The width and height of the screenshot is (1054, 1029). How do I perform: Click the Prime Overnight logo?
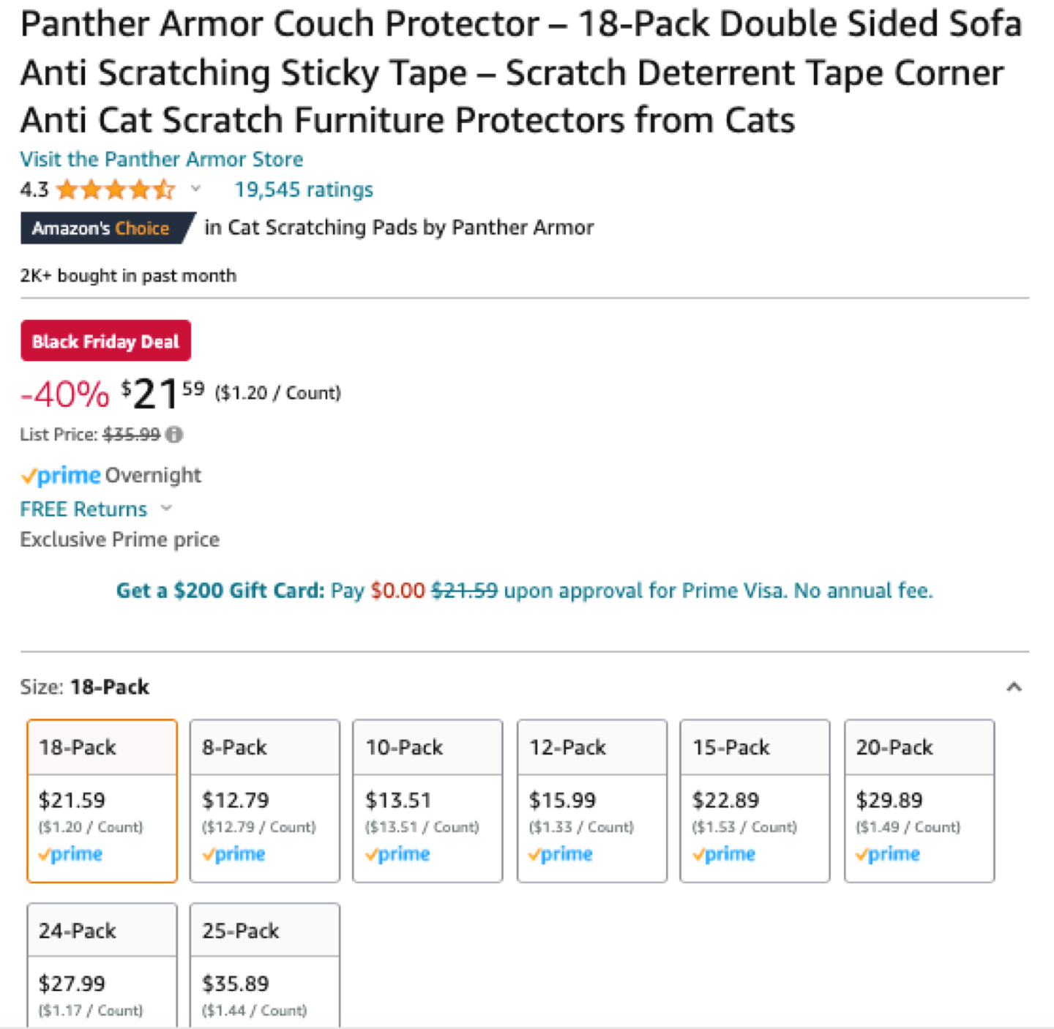(61, 476)
